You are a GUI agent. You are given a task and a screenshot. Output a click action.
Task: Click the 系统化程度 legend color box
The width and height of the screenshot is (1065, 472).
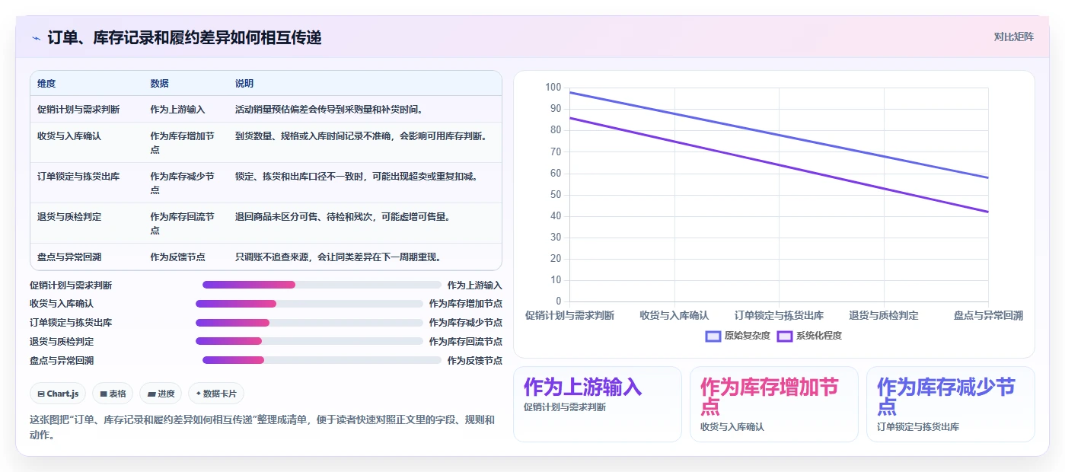click(785, 336)
